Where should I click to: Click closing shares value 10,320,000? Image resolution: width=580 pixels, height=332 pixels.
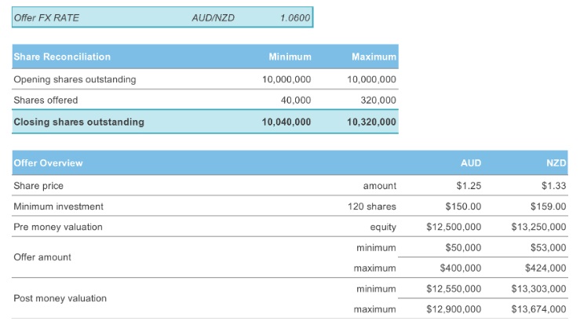[x=371, y=122]
